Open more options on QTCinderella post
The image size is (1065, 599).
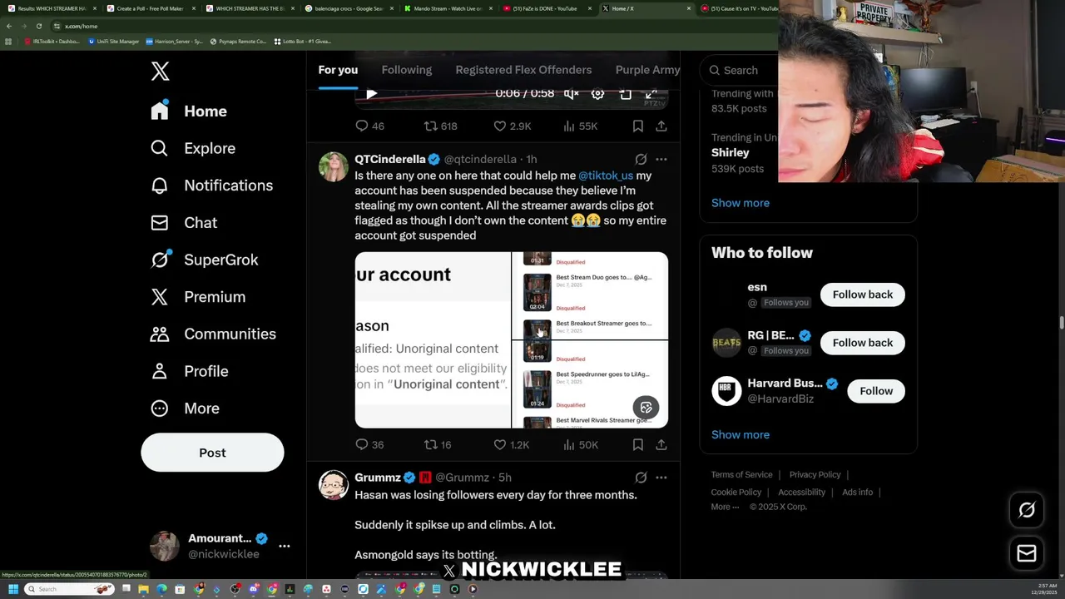click(x=661, y=159)
